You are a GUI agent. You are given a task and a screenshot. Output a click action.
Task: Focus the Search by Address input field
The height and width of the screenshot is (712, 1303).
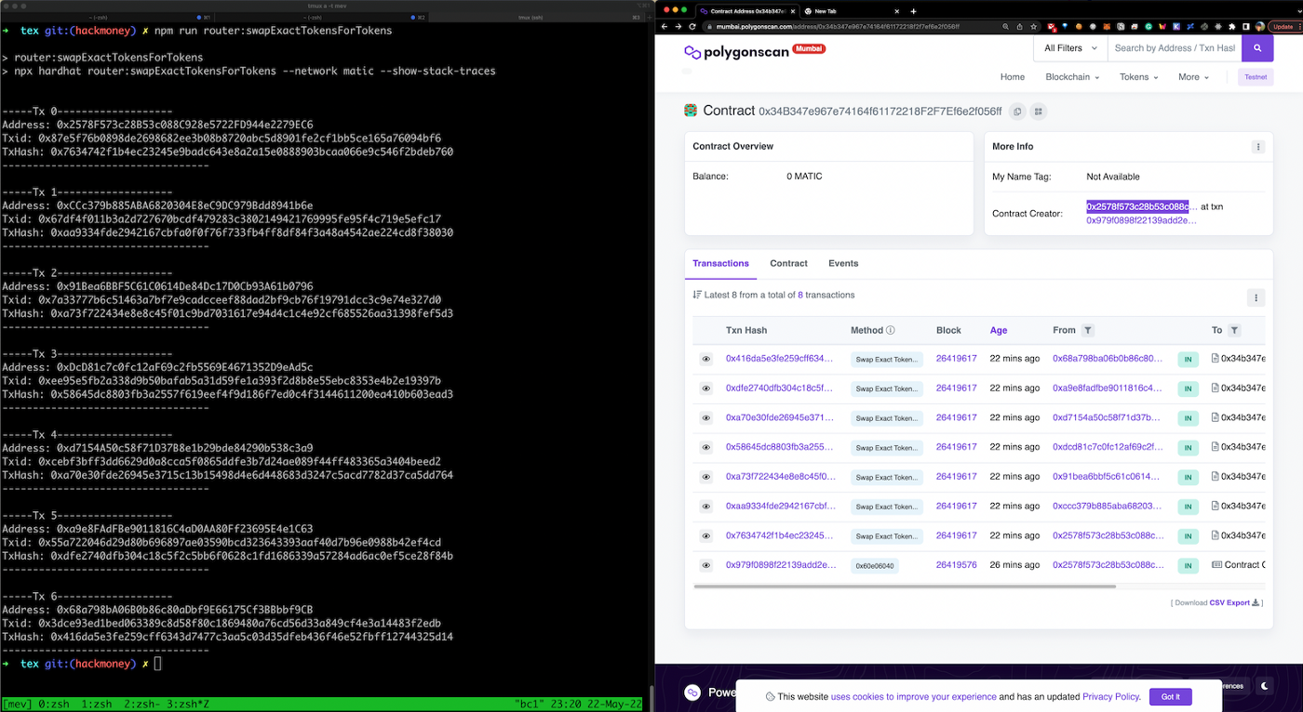[x=1174, y=47]
